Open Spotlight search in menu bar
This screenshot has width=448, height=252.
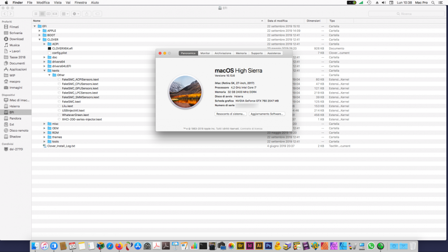point(433,3)
